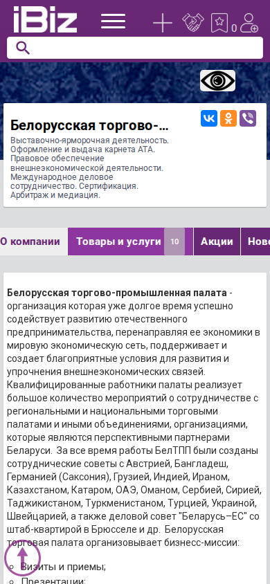Click the magnifier search icon

(23, 48)
